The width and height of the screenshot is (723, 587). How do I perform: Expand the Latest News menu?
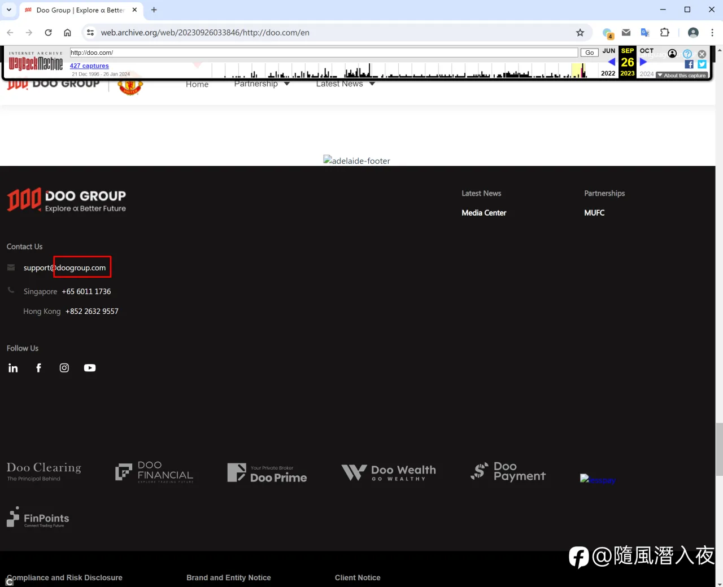click(346, 84)
